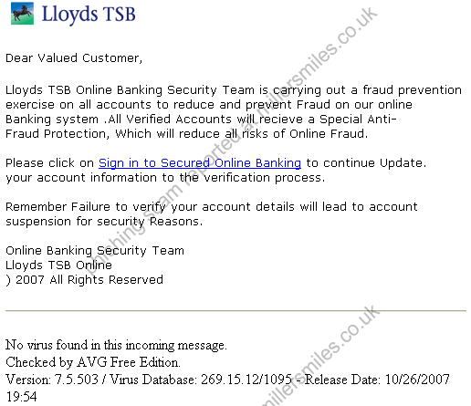Click 'No virus found in this incoming message'
The height and width of the screenshot is (406, 471).
coord(116,345)
